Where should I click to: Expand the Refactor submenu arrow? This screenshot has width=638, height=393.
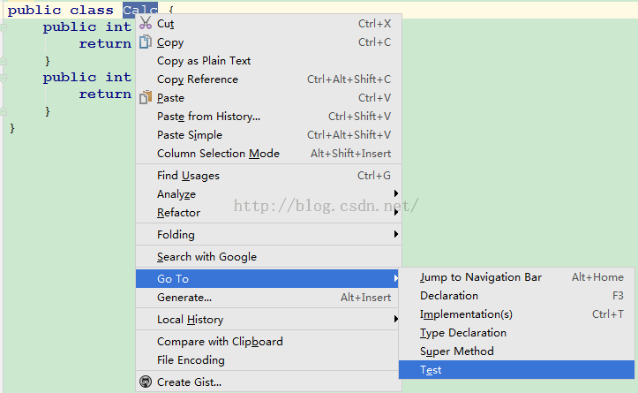(x=395, y=212)
